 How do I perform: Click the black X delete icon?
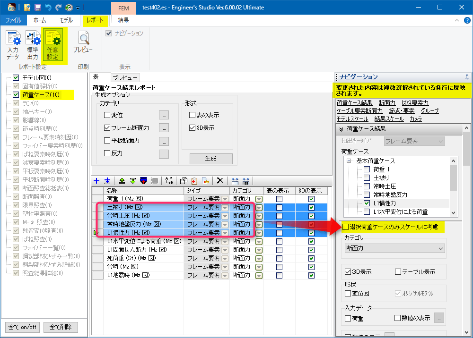[x=219, y=180]
